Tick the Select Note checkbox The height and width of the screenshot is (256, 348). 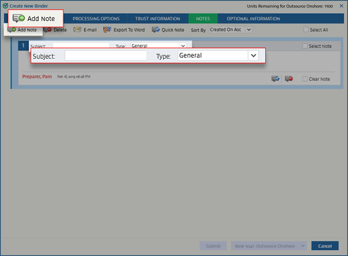coord(305,46)
